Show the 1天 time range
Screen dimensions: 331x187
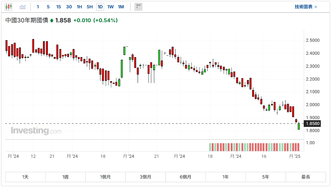pyautogui.click(x=25, y=177)
